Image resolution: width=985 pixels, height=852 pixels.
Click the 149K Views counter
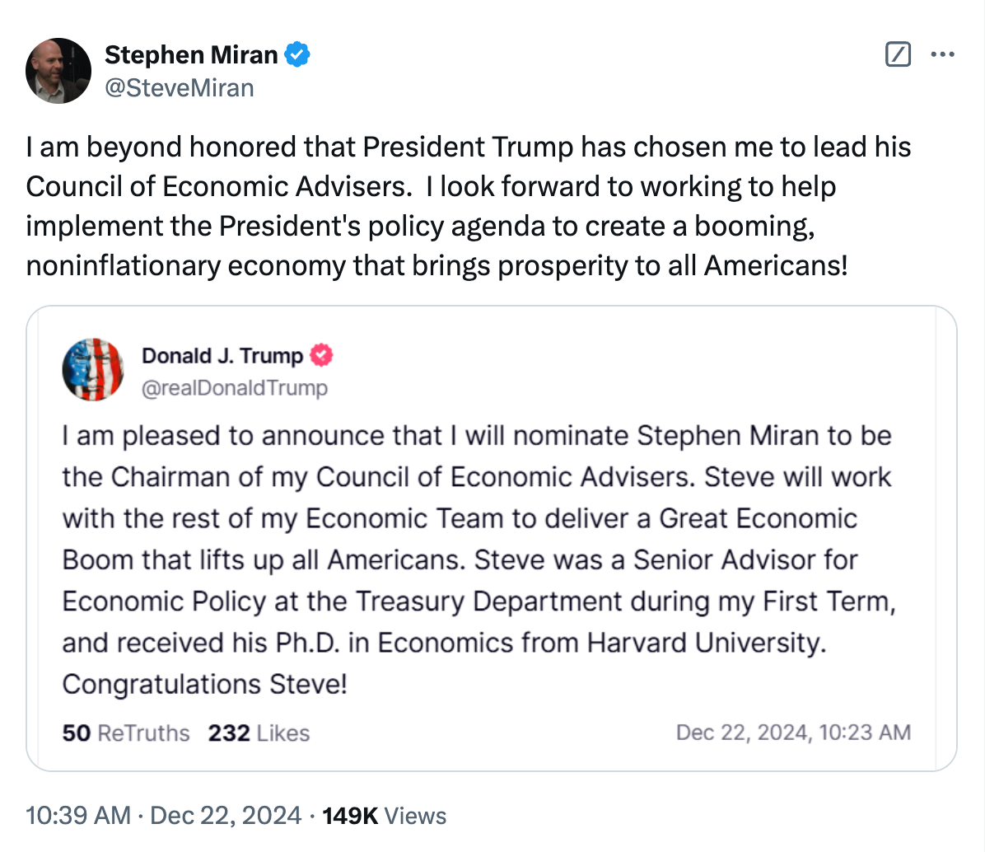pos(384,816)
